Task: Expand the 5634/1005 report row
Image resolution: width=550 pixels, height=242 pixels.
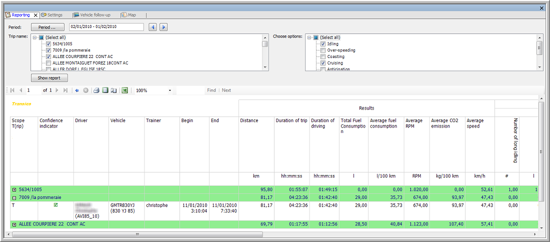Action: pyautogui.click(x=14, y=190)
